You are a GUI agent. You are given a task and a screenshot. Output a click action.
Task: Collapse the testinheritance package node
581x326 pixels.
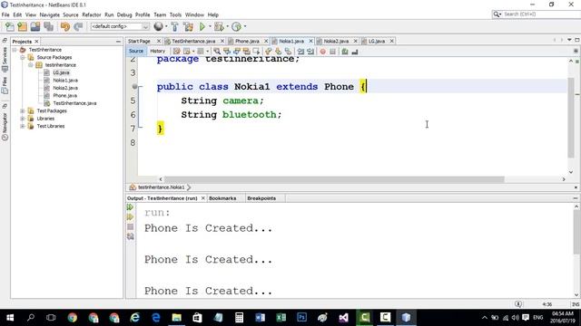tap(30, 65)
